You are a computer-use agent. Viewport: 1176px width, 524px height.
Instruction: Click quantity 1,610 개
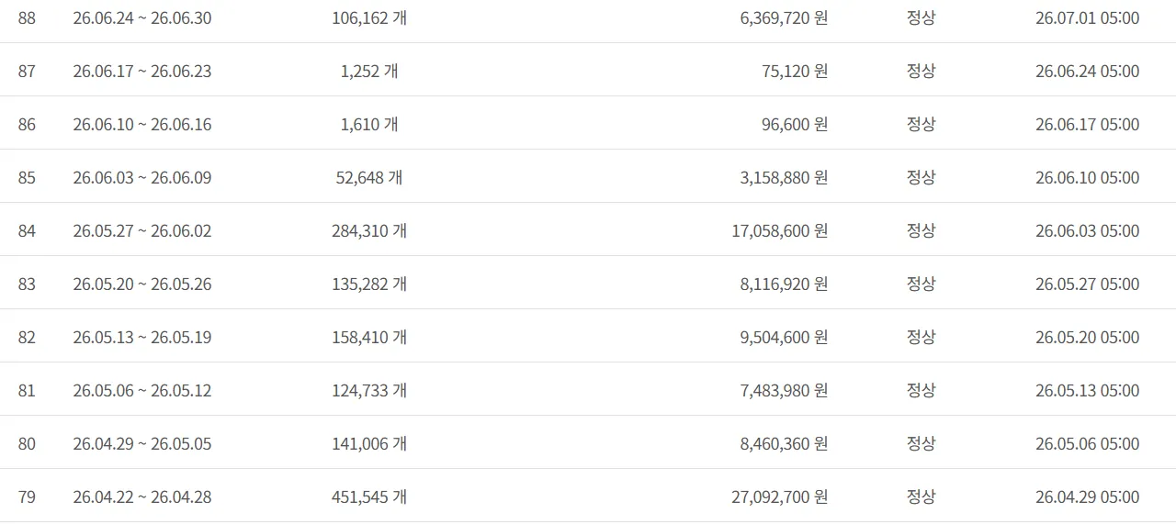(x=369, y=124)
